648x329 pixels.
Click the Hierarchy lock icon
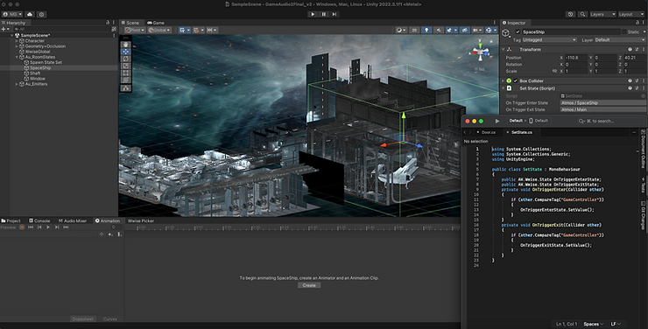(x=108, y=22)
